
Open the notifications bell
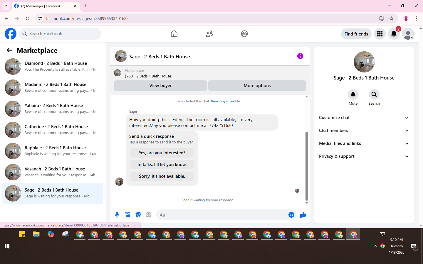pos(394,34)
